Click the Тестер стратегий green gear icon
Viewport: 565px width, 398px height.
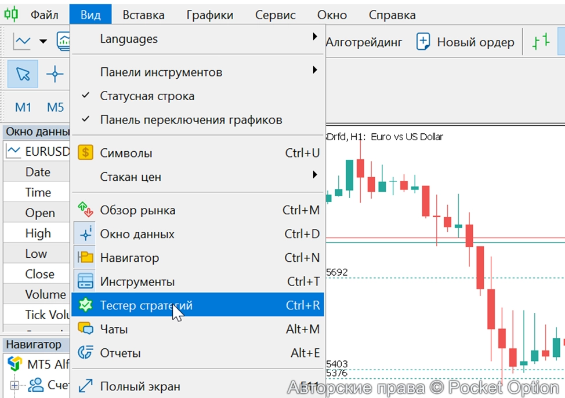click(x=86, y=305)
